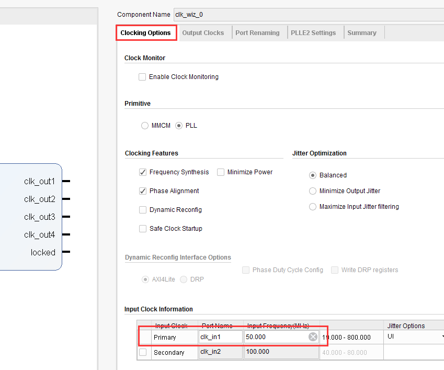
Task: Enable the Secondary input clock checkbox
Action: point(143,352)
